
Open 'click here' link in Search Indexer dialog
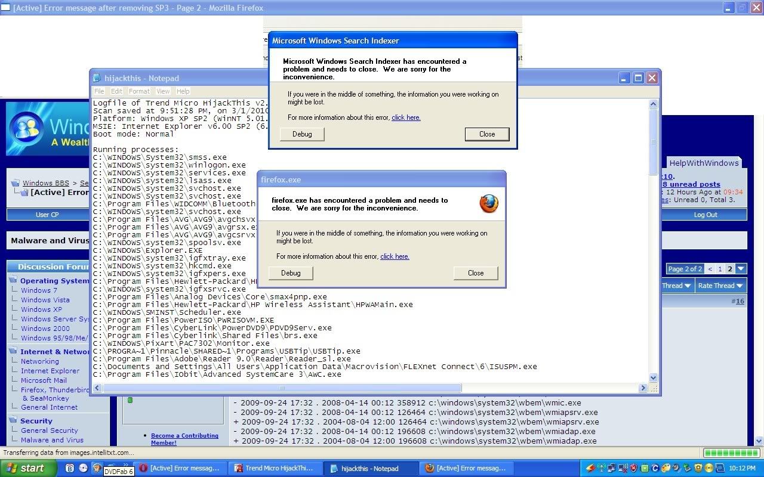406,117
